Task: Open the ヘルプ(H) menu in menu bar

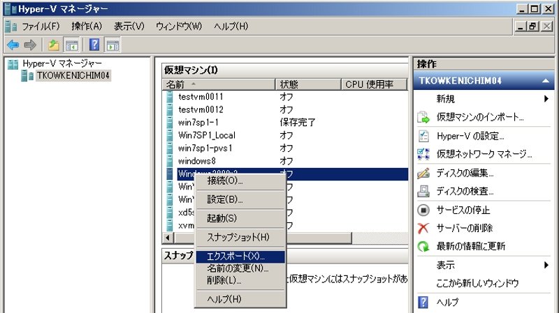Action: pos(231,26)
